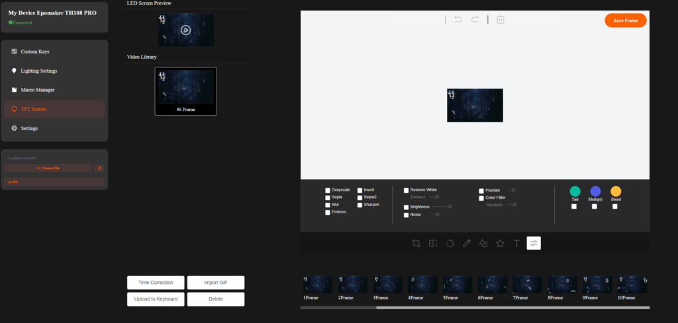The height and width of the screenshot is (323, 678).
Task: Click the Flip tool icon
Action: coord(433,243)
